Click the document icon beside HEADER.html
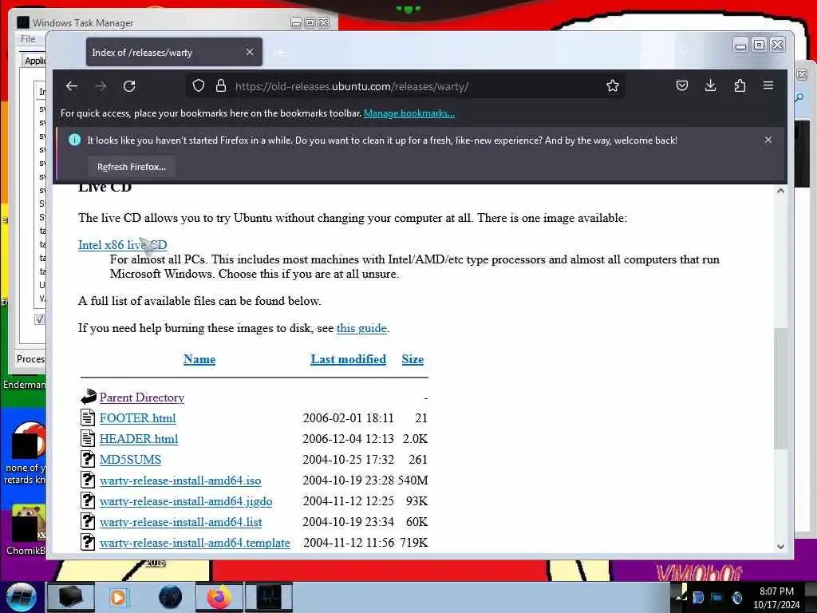The image size is (817, 613). [x=88, y=438]
